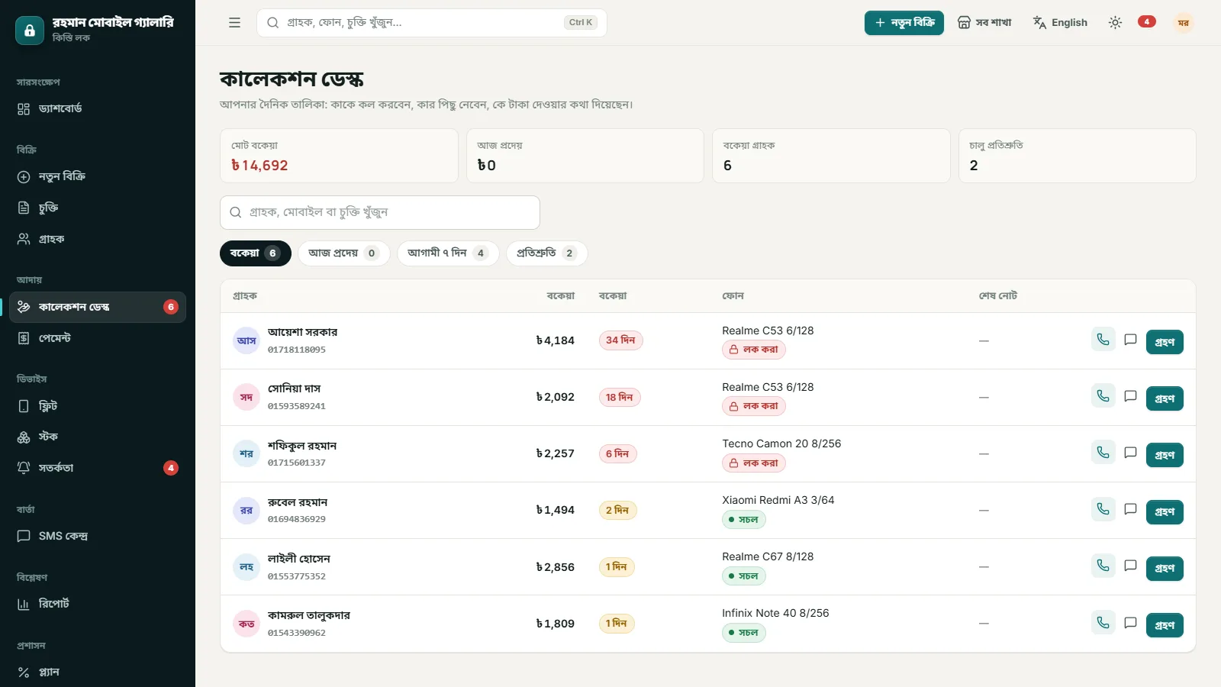Viewport: 1221px width, 687px height.
Task: Click the নতুন বিক্রি button in header
Action: (x=904, y=23)
